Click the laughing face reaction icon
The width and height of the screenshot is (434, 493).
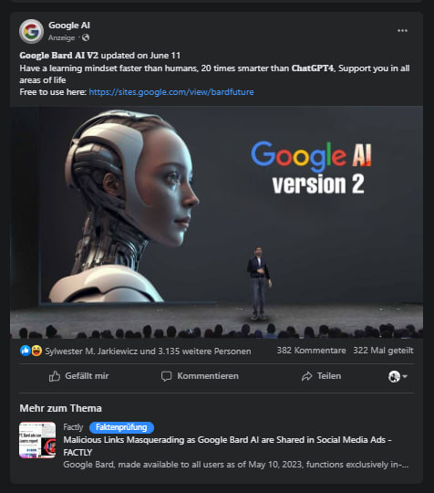pos(36,351)
